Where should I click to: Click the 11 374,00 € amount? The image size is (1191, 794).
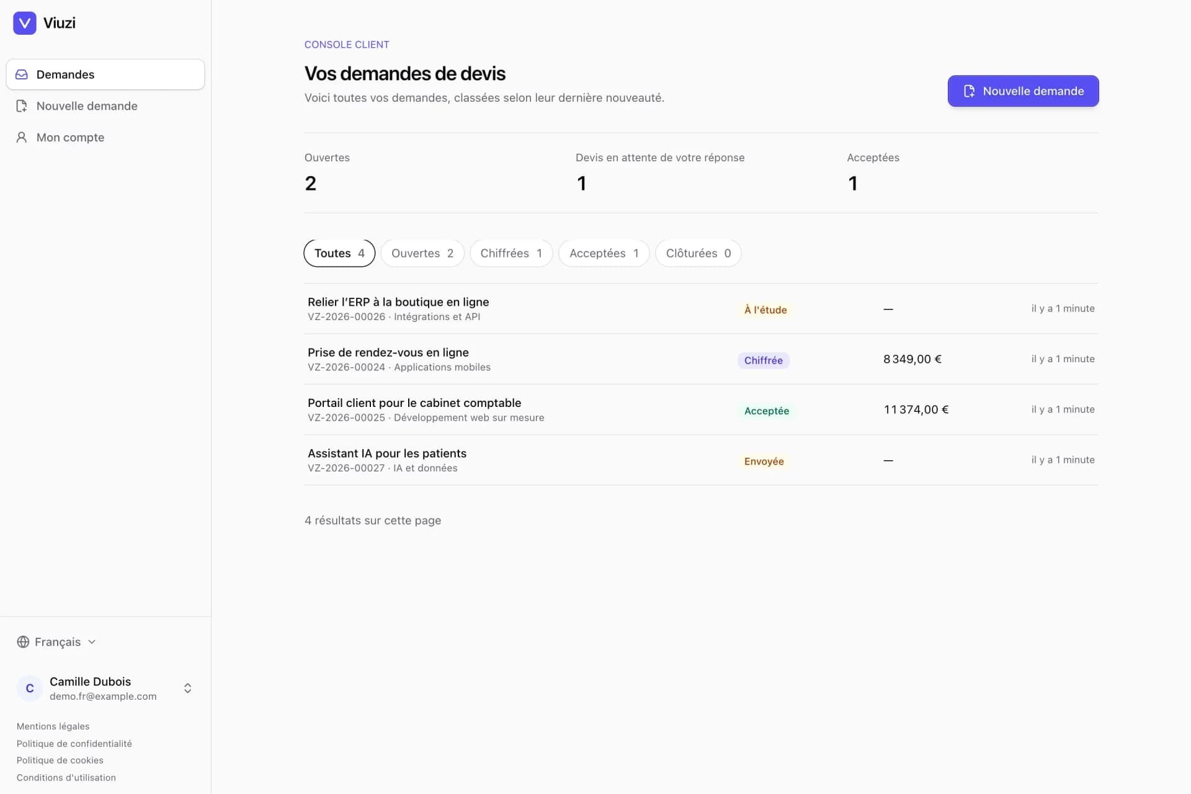point(916,409)
